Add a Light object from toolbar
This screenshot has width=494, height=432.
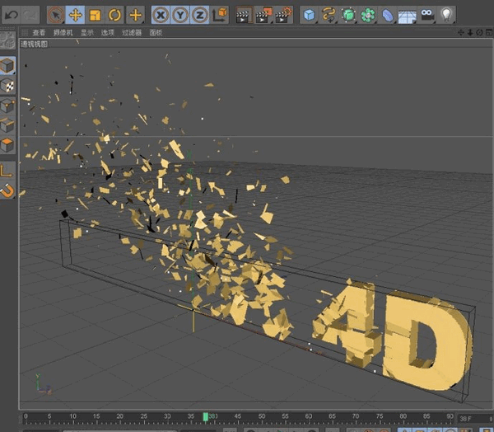446,14
